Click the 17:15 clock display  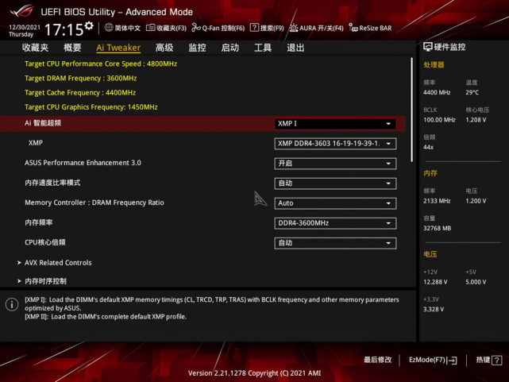click(64, 30)
